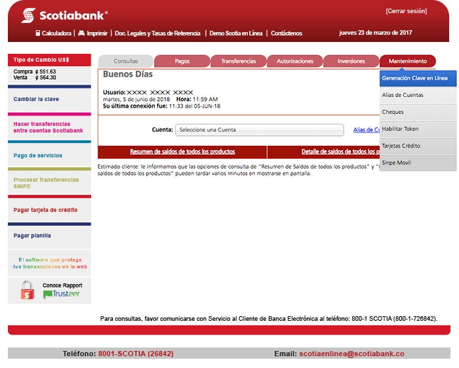Open Resumen de saldos de todos los productos

pos(182,152)
